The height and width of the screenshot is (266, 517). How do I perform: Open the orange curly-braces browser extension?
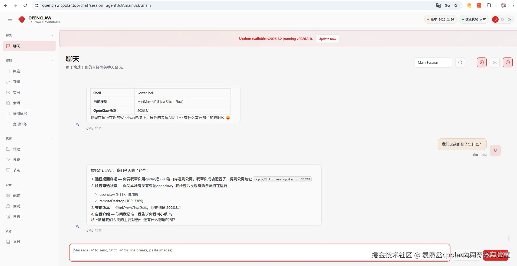pyautogui.click(x=479, y=5)
